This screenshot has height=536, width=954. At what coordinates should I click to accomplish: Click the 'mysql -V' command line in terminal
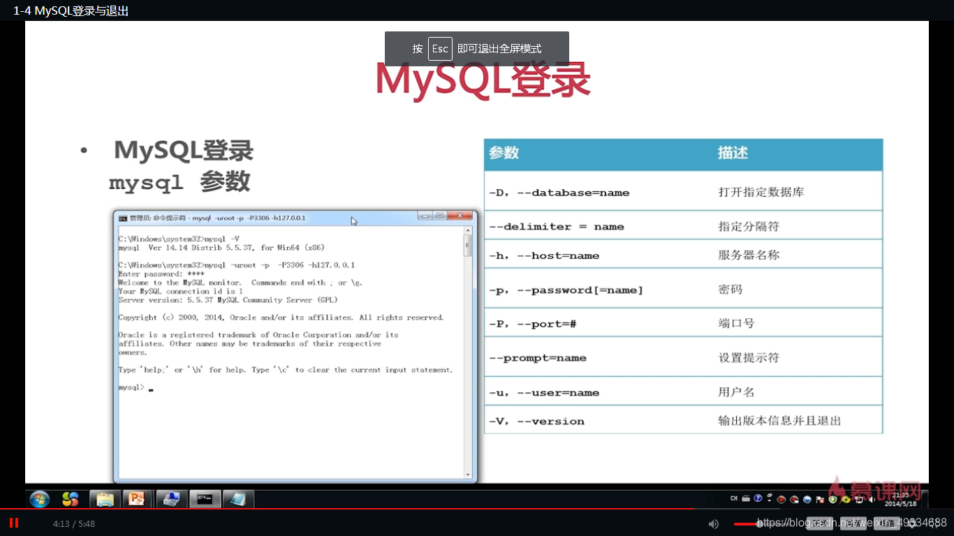[179, 239]
